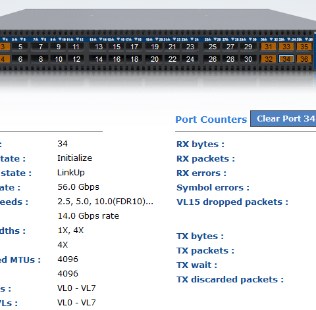Select port 17 on the chassis
Image resolution: width=316 pixels, height=310 pixels.
(134, 47)
